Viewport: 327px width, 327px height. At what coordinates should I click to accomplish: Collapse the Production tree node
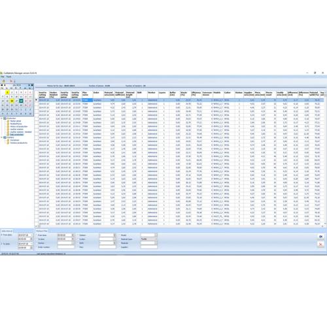pos(2,118)
